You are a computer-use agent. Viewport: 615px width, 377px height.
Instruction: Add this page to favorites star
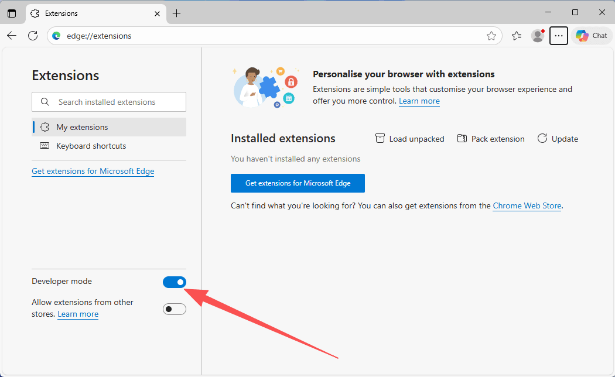[x=491, y=36]
